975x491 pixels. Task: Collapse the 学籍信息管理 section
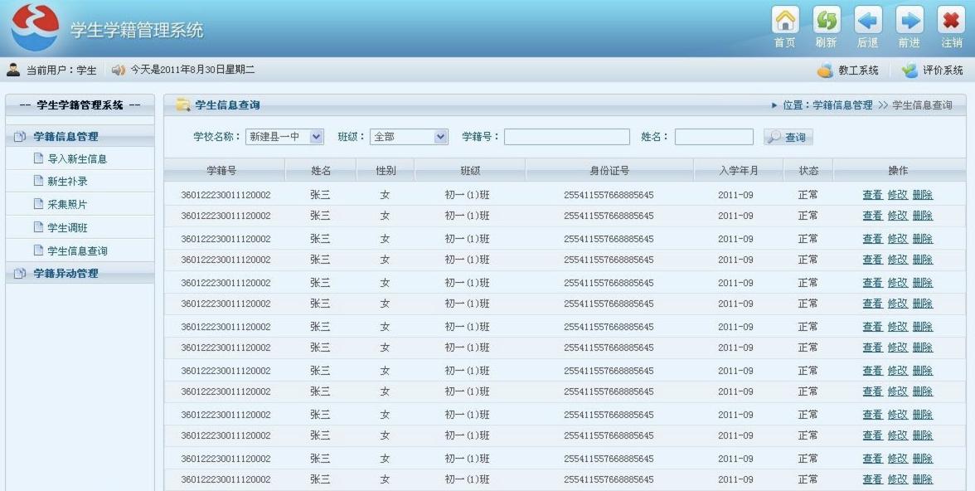(x=65, y=137)
